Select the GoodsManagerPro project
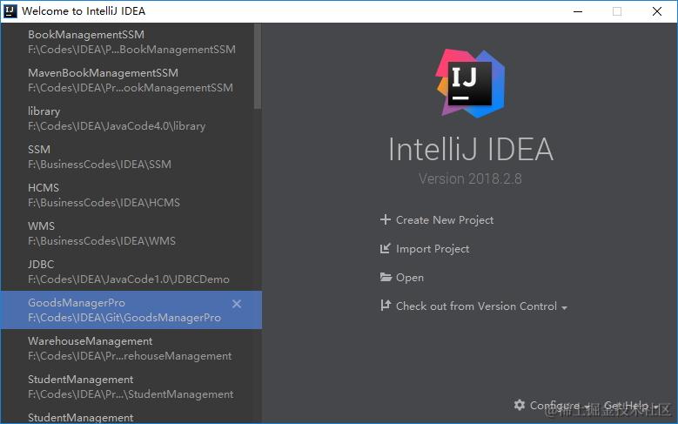The width and height of the screenshot is (678, 424). 131,310
